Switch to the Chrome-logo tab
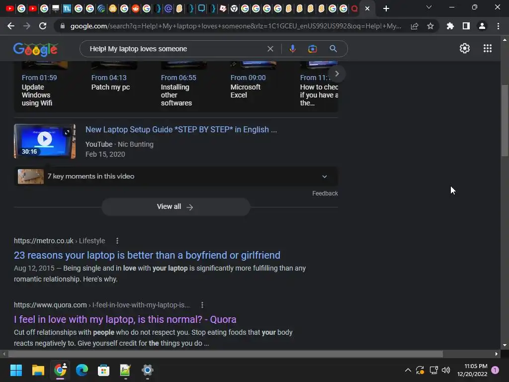 click(x=234, y=8)
